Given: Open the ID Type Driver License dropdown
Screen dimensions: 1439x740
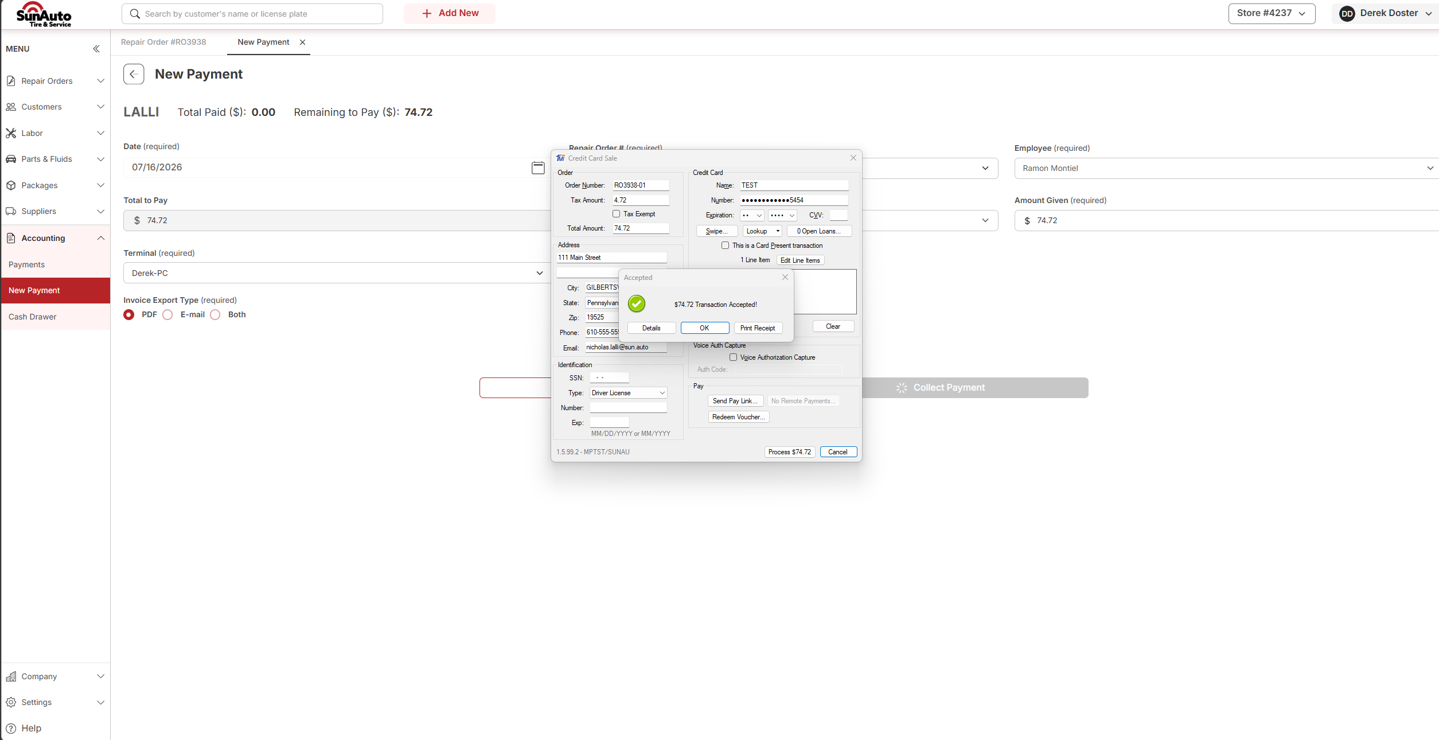Looking at the screenshot, I should [629, 393].
